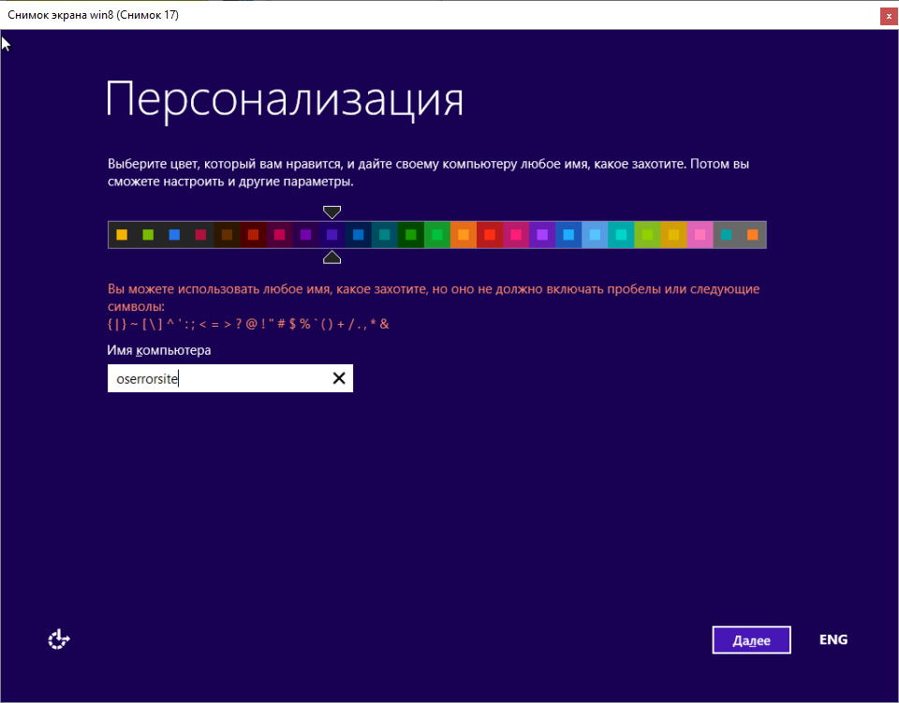Pick the bright green swatch
This screenshot has width=899, height=703.
[437, 235]
